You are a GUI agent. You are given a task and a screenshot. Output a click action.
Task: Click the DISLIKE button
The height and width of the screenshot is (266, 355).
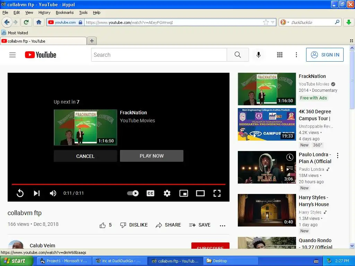tap(134, 225)
